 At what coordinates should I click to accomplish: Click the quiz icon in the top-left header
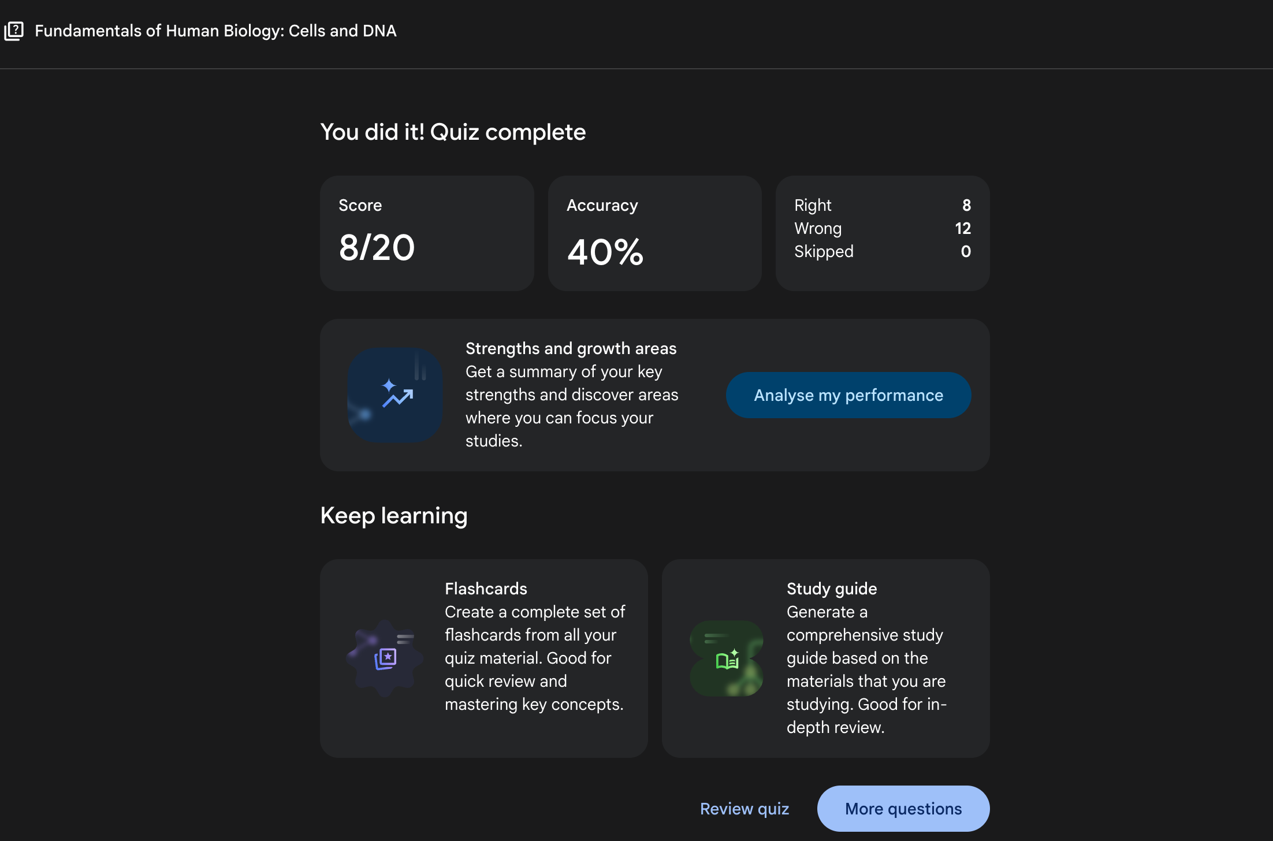[13, 31]
